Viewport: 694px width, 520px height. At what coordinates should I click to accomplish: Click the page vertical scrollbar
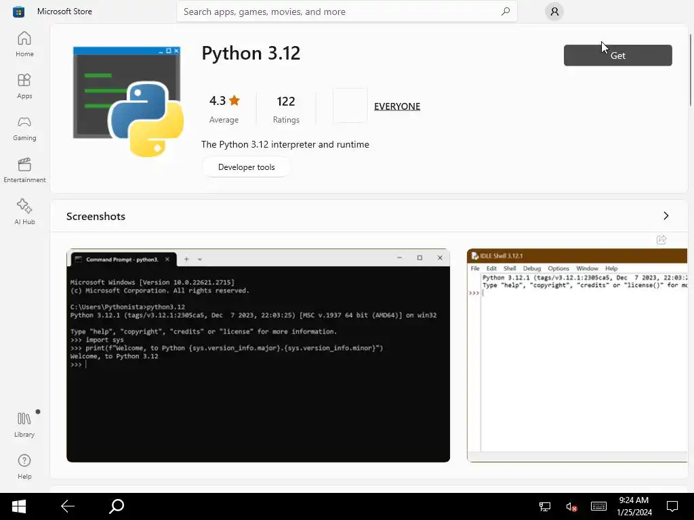691,70
